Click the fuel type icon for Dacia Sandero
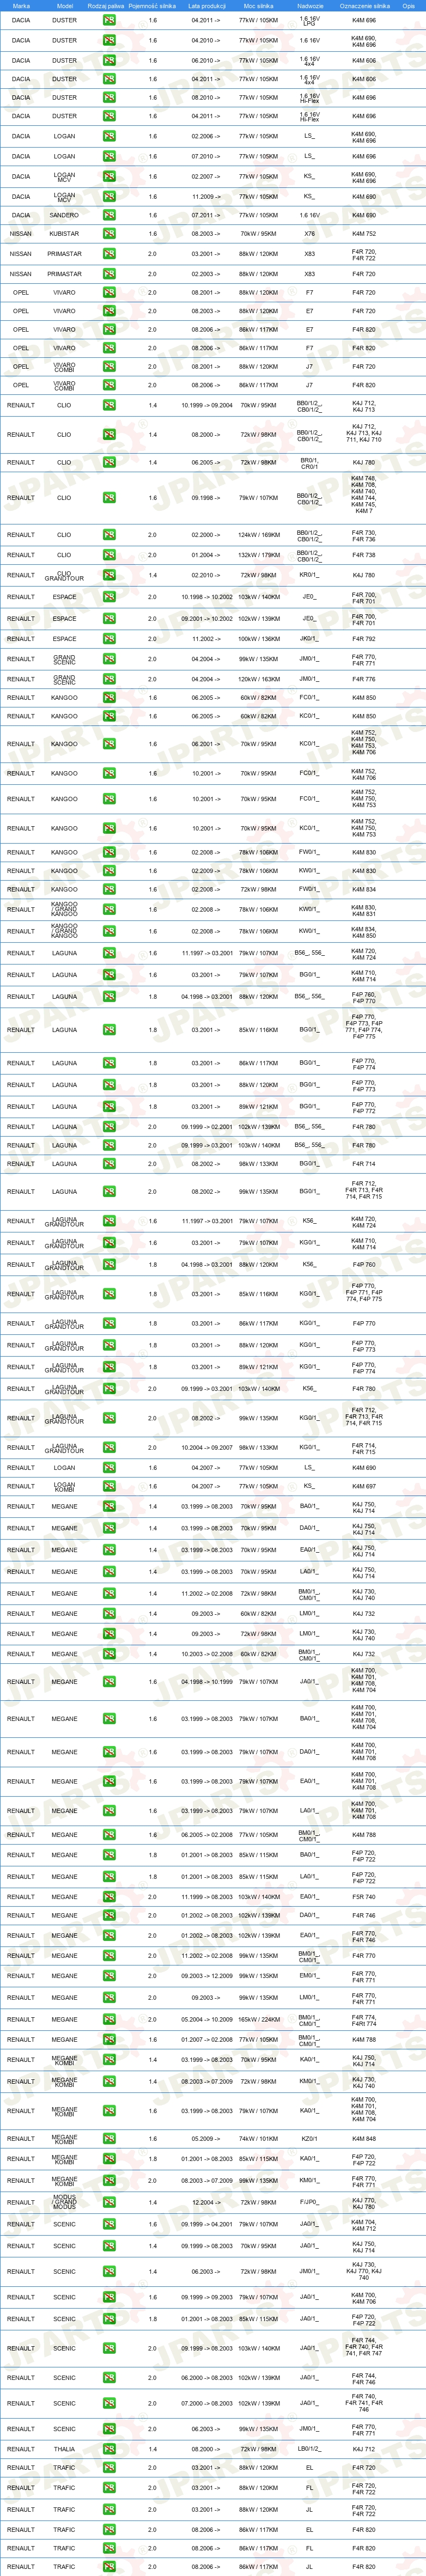 [x=109, y=215]
